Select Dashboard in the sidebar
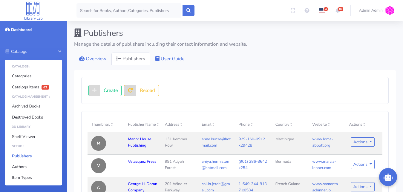Viewport: 403px width, 192px height. pos(19,30)
